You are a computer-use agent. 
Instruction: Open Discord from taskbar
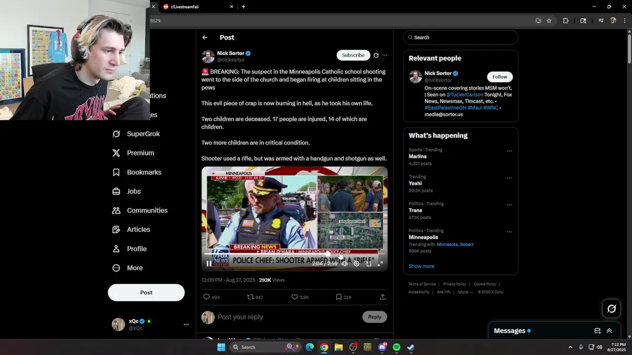pos(382,347)
